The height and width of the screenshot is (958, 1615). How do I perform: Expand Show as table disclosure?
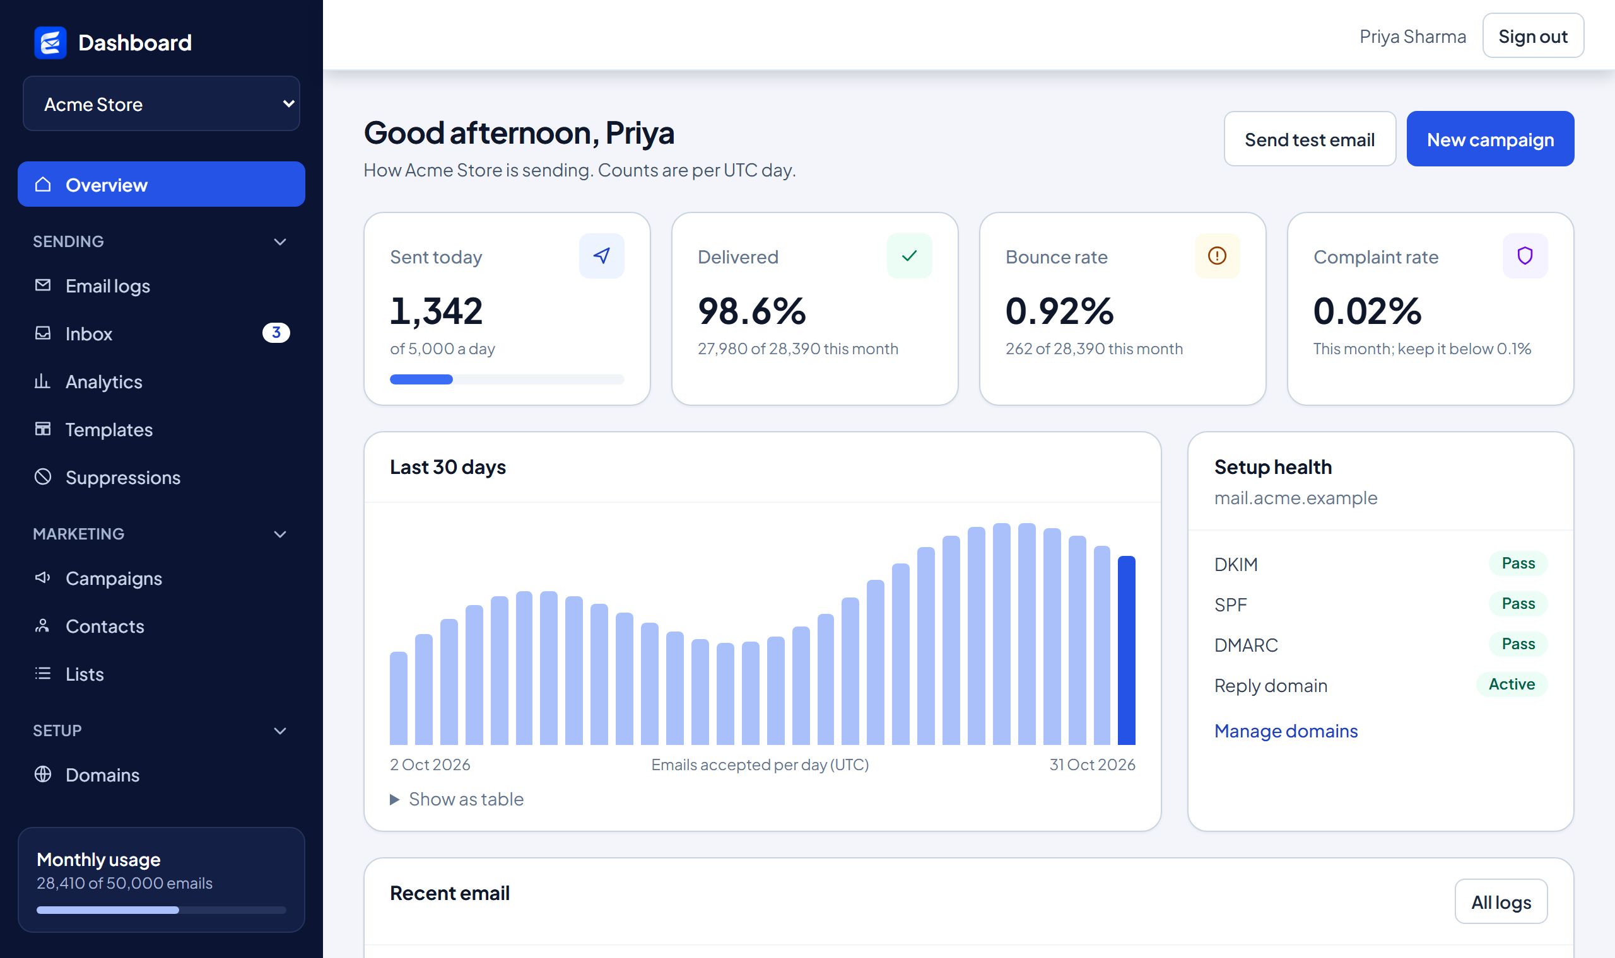tap(457, 799)
